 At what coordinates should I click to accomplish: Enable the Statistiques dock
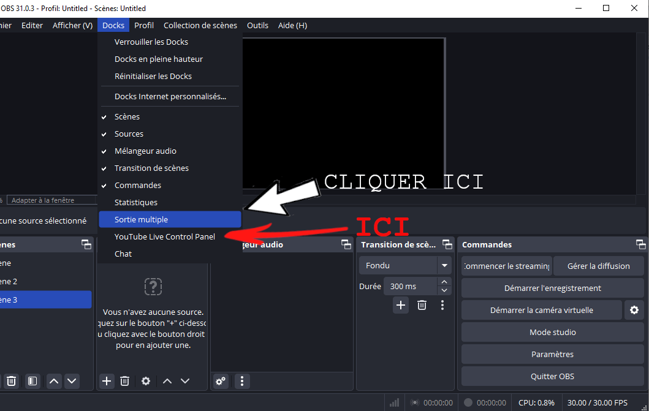pyautogui.click(x=135, y=202)
